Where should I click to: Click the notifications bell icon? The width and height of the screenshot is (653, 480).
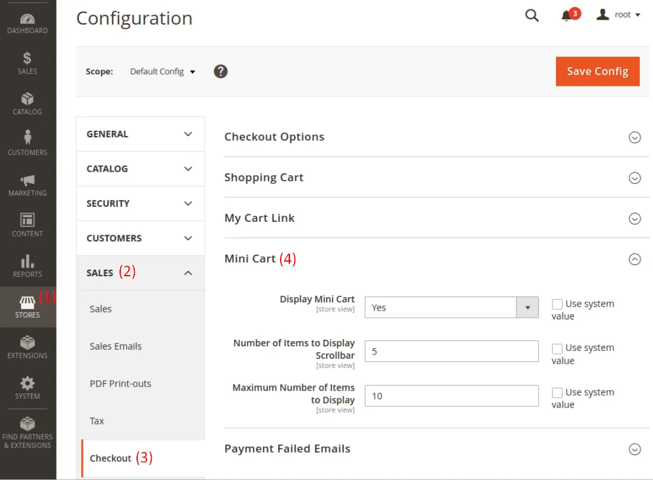pos(566,16)
